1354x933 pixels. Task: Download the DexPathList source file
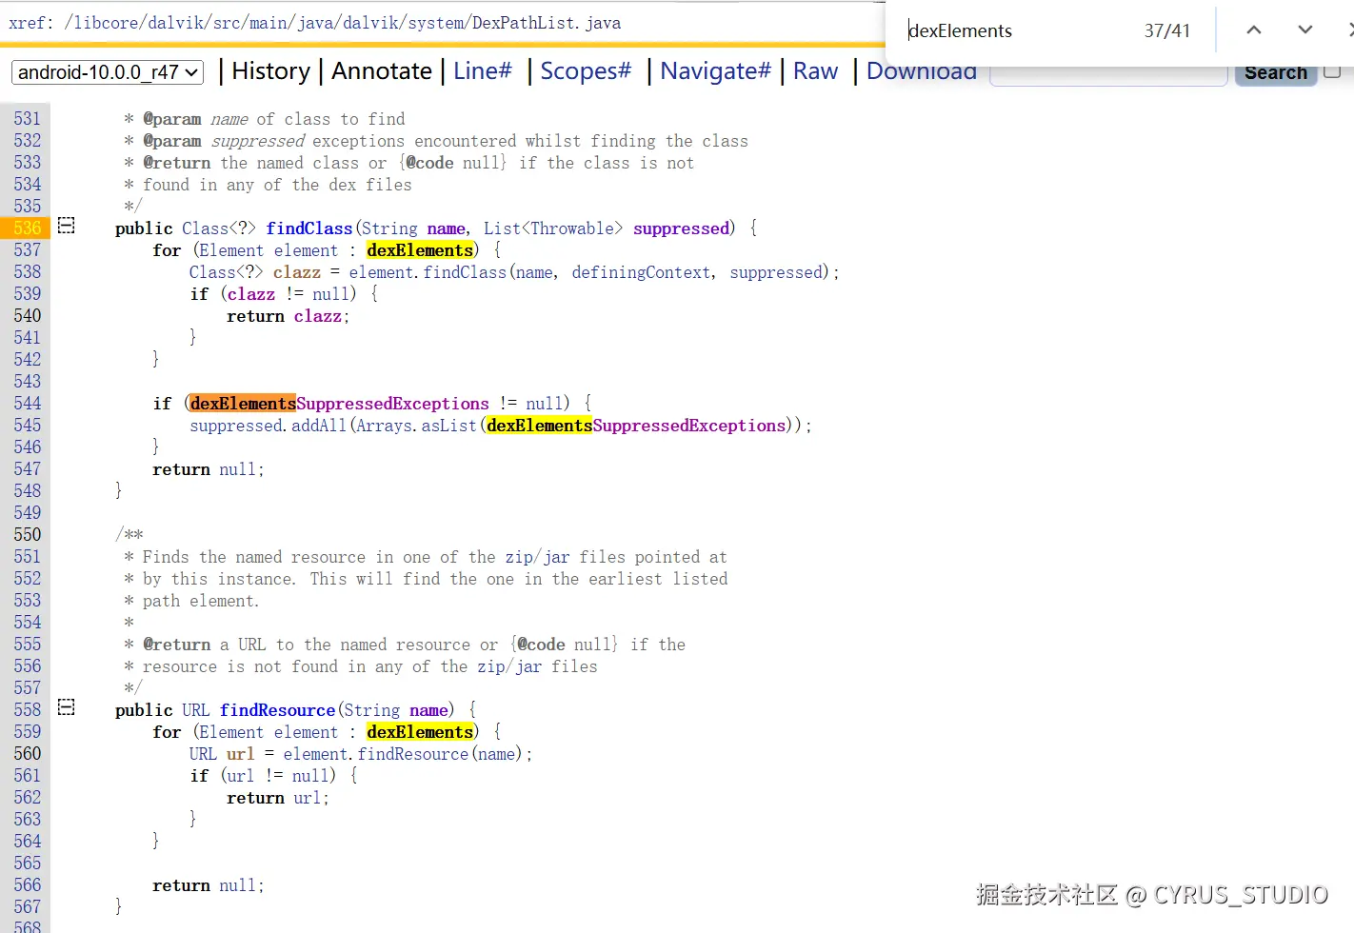(920, 70)
